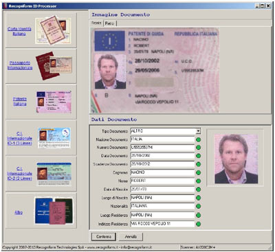This screenshot has height=252, width=275.
Task: Click the Data Documento input field
Action: pos(162,156)
